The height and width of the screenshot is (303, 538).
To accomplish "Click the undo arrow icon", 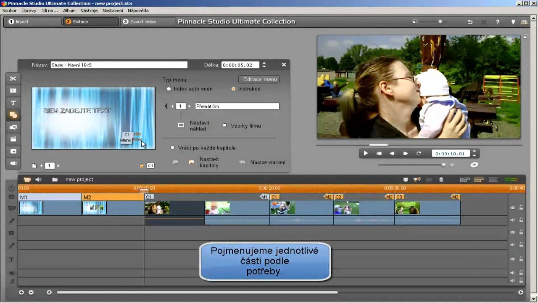I will click(470, 22).
